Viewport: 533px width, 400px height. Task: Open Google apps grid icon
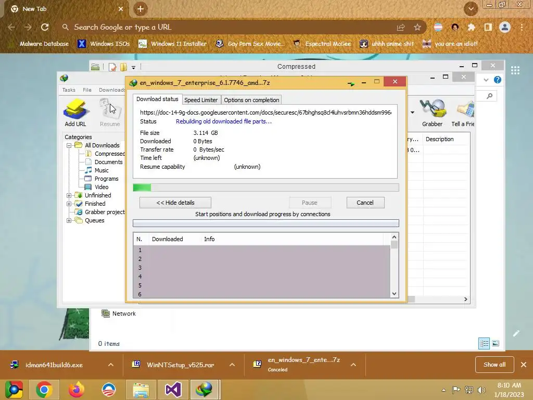(x=515, y=70)
